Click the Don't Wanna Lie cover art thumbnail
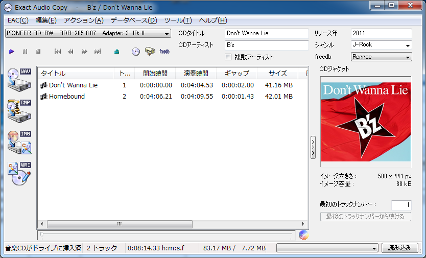This screenshot has width=426, height=258. click(x=365, y=122)
